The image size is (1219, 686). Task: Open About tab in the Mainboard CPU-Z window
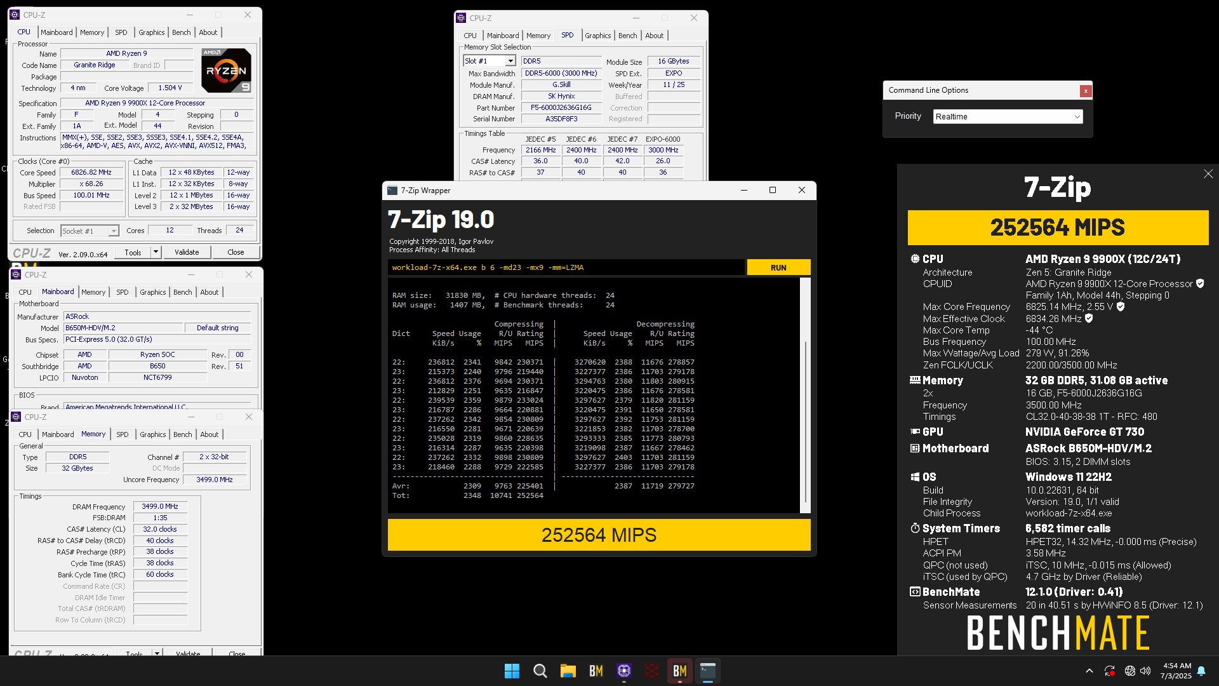click(x=210, y=292)
